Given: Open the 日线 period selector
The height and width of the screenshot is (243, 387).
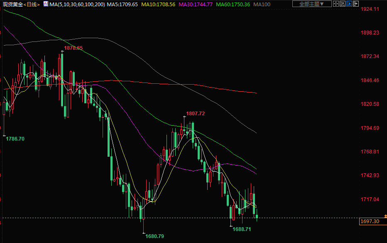Looking at the screenshot, I should click(x=32, y=4).
